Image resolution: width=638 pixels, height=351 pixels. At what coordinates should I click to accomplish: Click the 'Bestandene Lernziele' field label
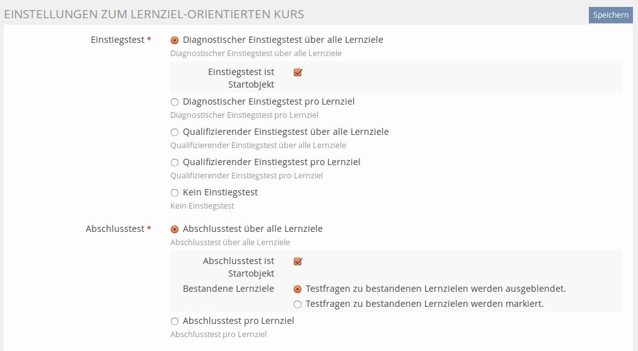228,289
